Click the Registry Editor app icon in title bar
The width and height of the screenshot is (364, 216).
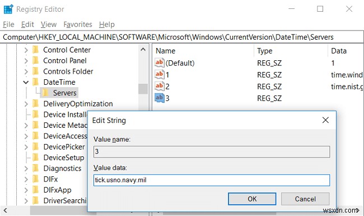[8, 9]
